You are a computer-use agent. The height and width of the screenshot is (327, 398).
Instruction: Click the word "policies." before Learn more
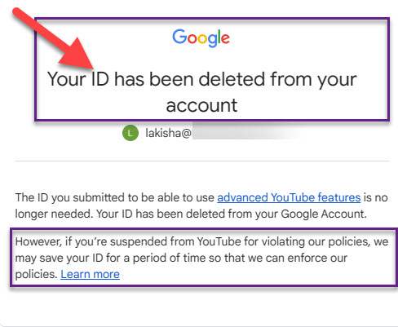click(x=36, y=275)
